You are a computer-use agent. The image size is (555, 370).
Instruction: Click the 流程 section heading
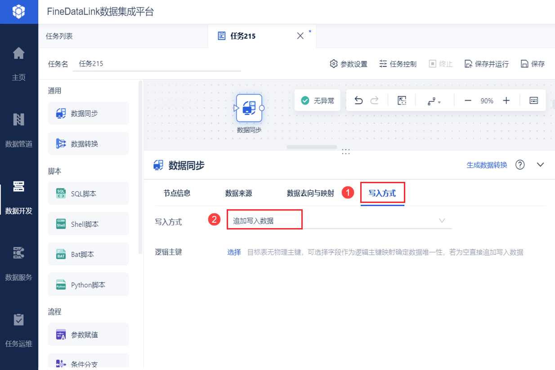pos(55,312)
